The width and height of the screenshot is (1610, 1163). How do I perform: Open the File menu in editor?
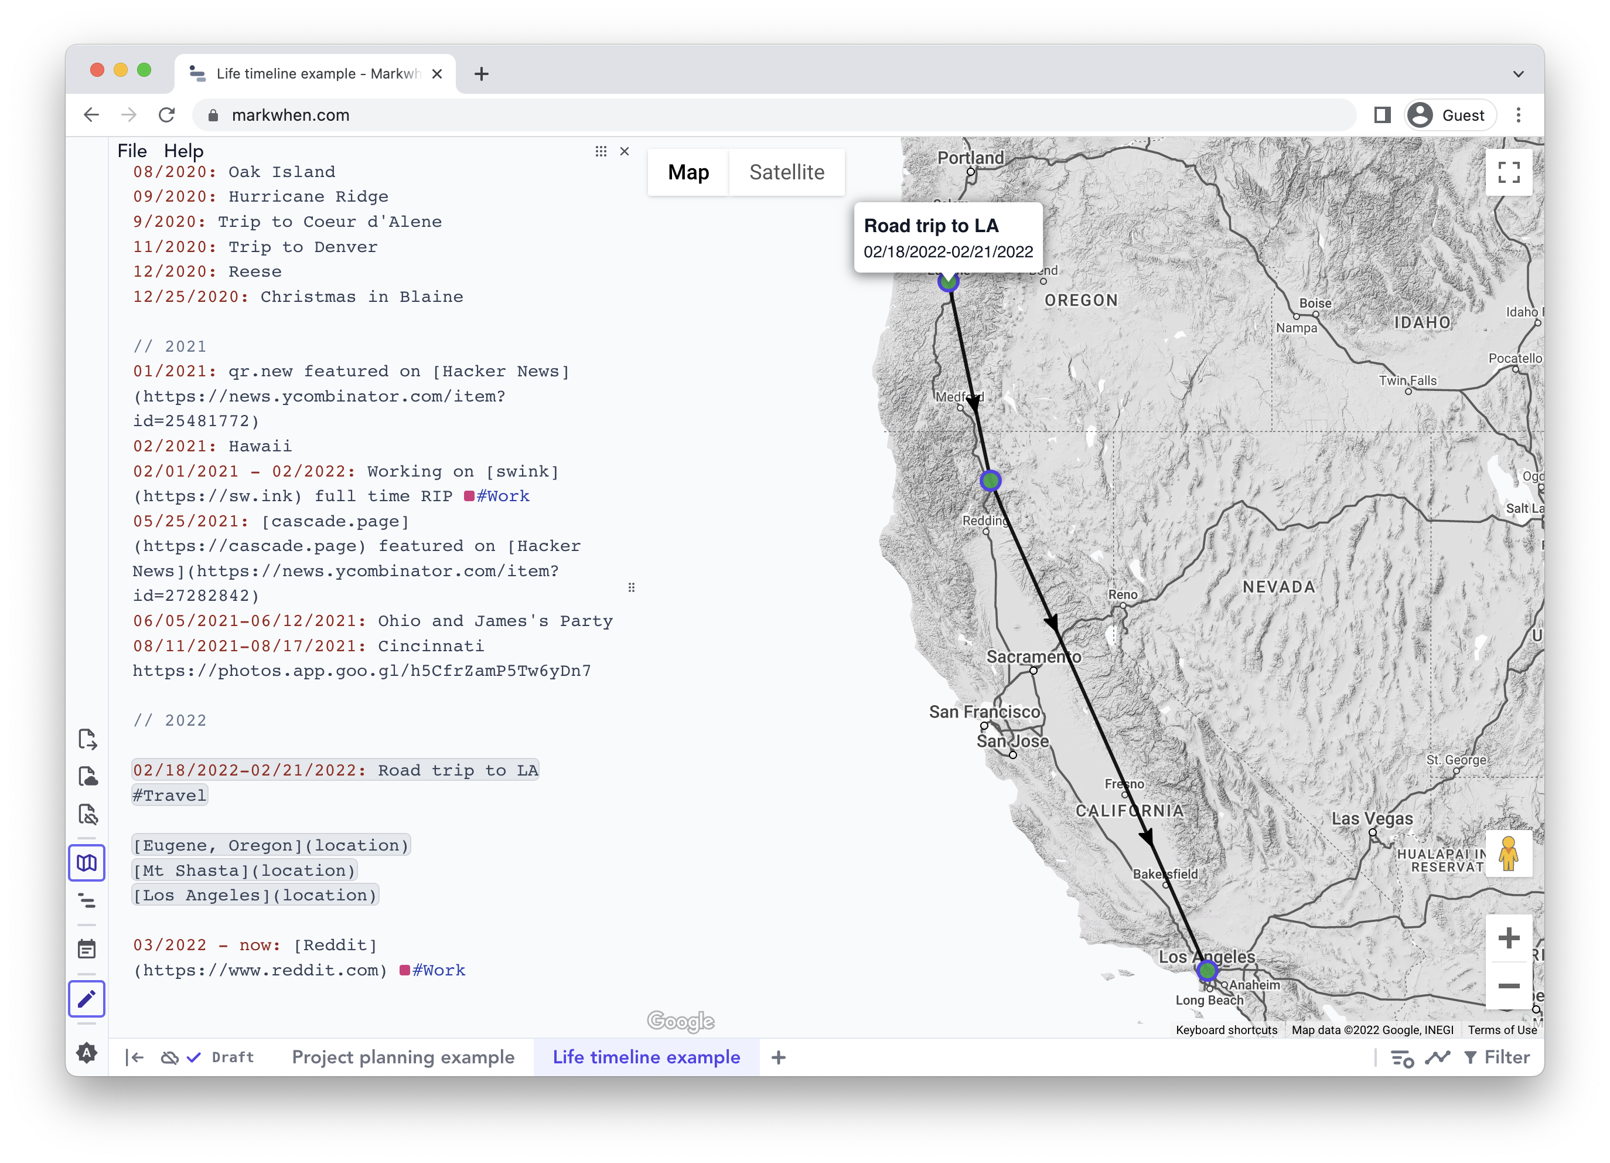coord(132,151)
